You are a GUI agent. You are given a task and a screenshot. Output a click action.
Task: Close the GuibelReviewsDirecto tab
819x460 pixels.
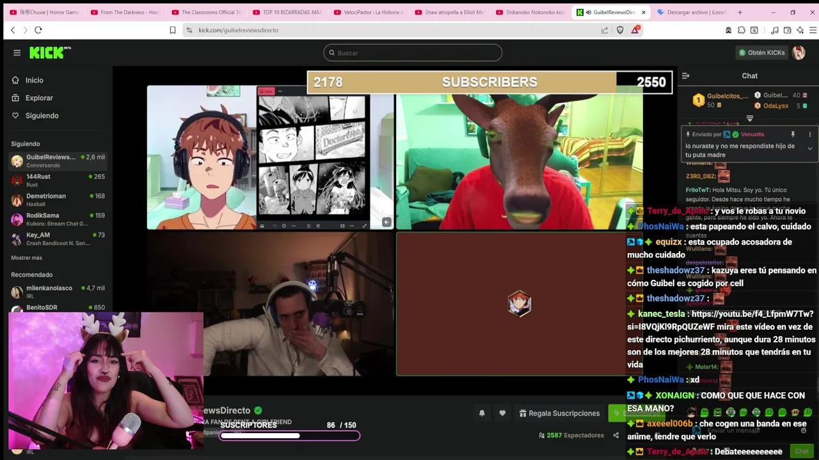[644, 12]
